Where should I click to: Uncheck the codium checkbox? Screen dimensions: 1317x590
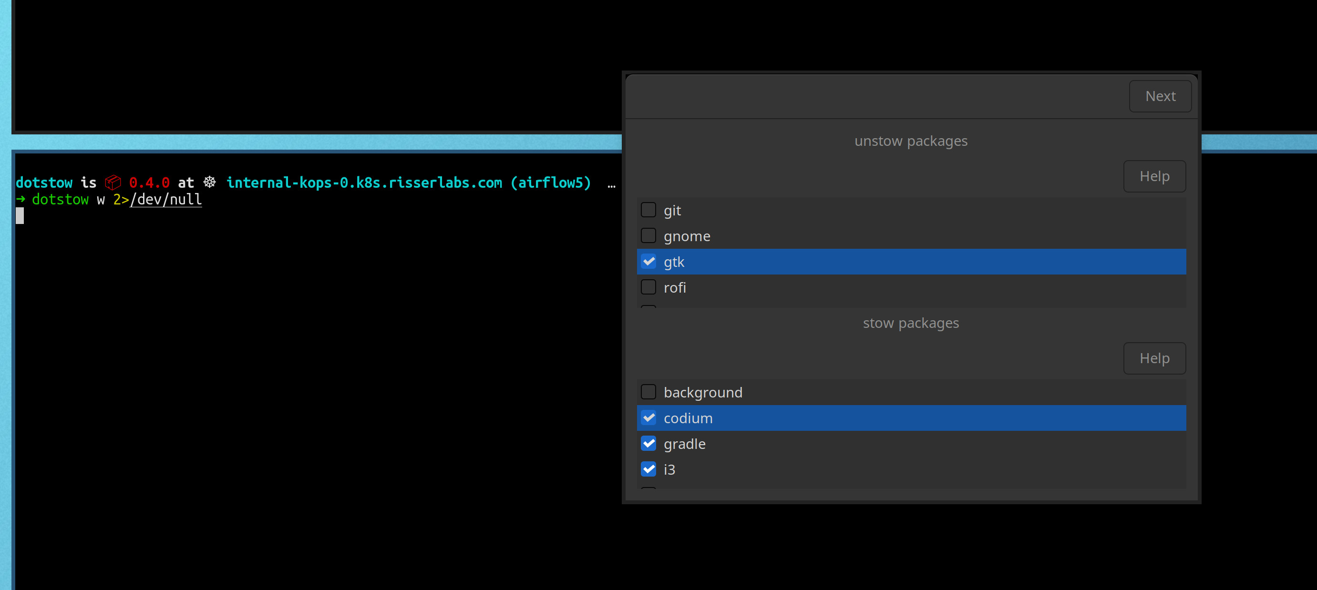[x=648, y=418]
